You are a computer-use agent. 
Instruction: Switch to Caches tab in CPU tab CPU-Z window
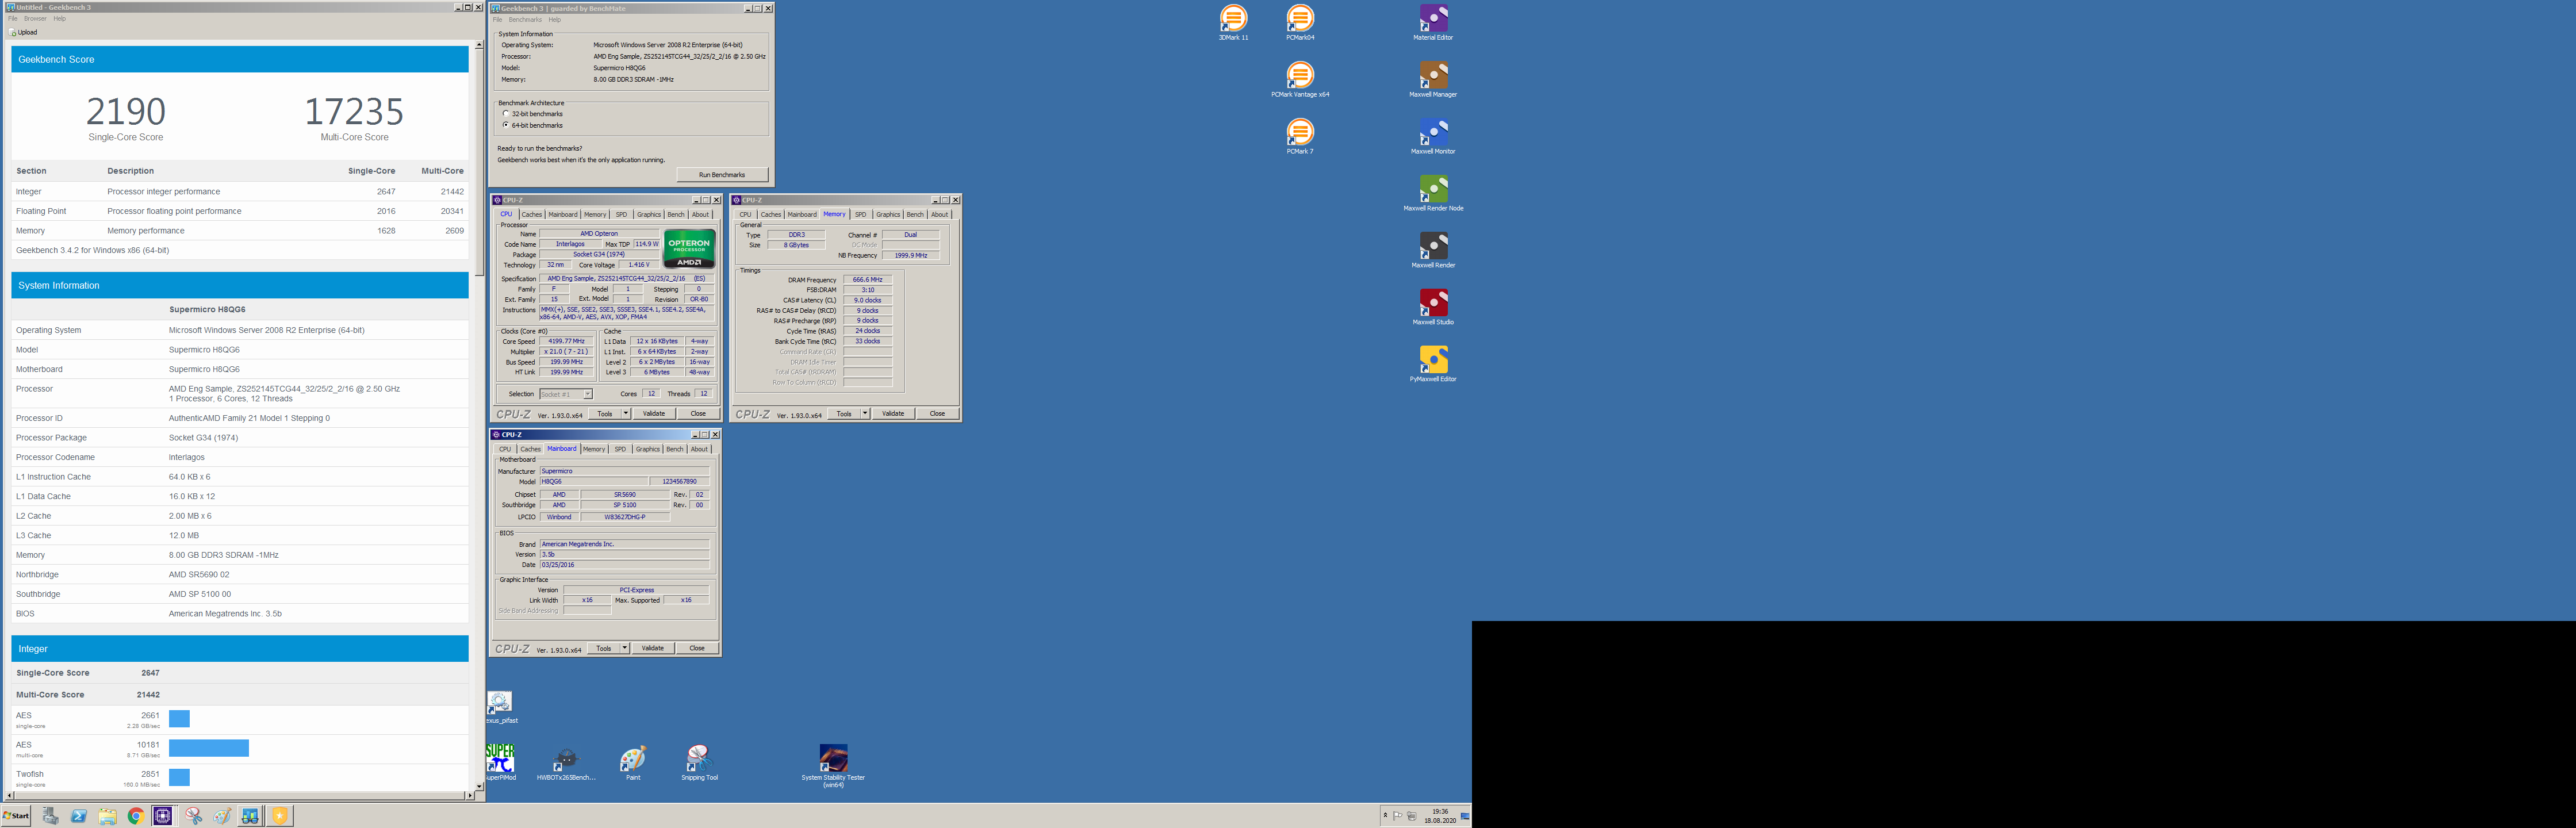(531, 214)
